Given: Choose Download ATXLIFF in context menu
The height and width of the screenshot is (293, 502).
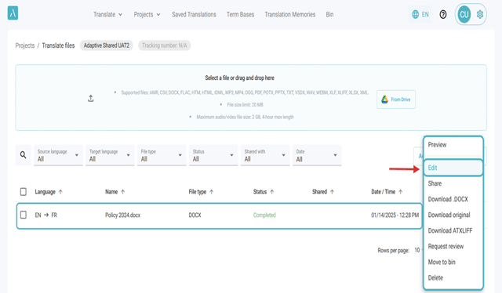Looking at the screenshot, I should (x=453, y=230).
